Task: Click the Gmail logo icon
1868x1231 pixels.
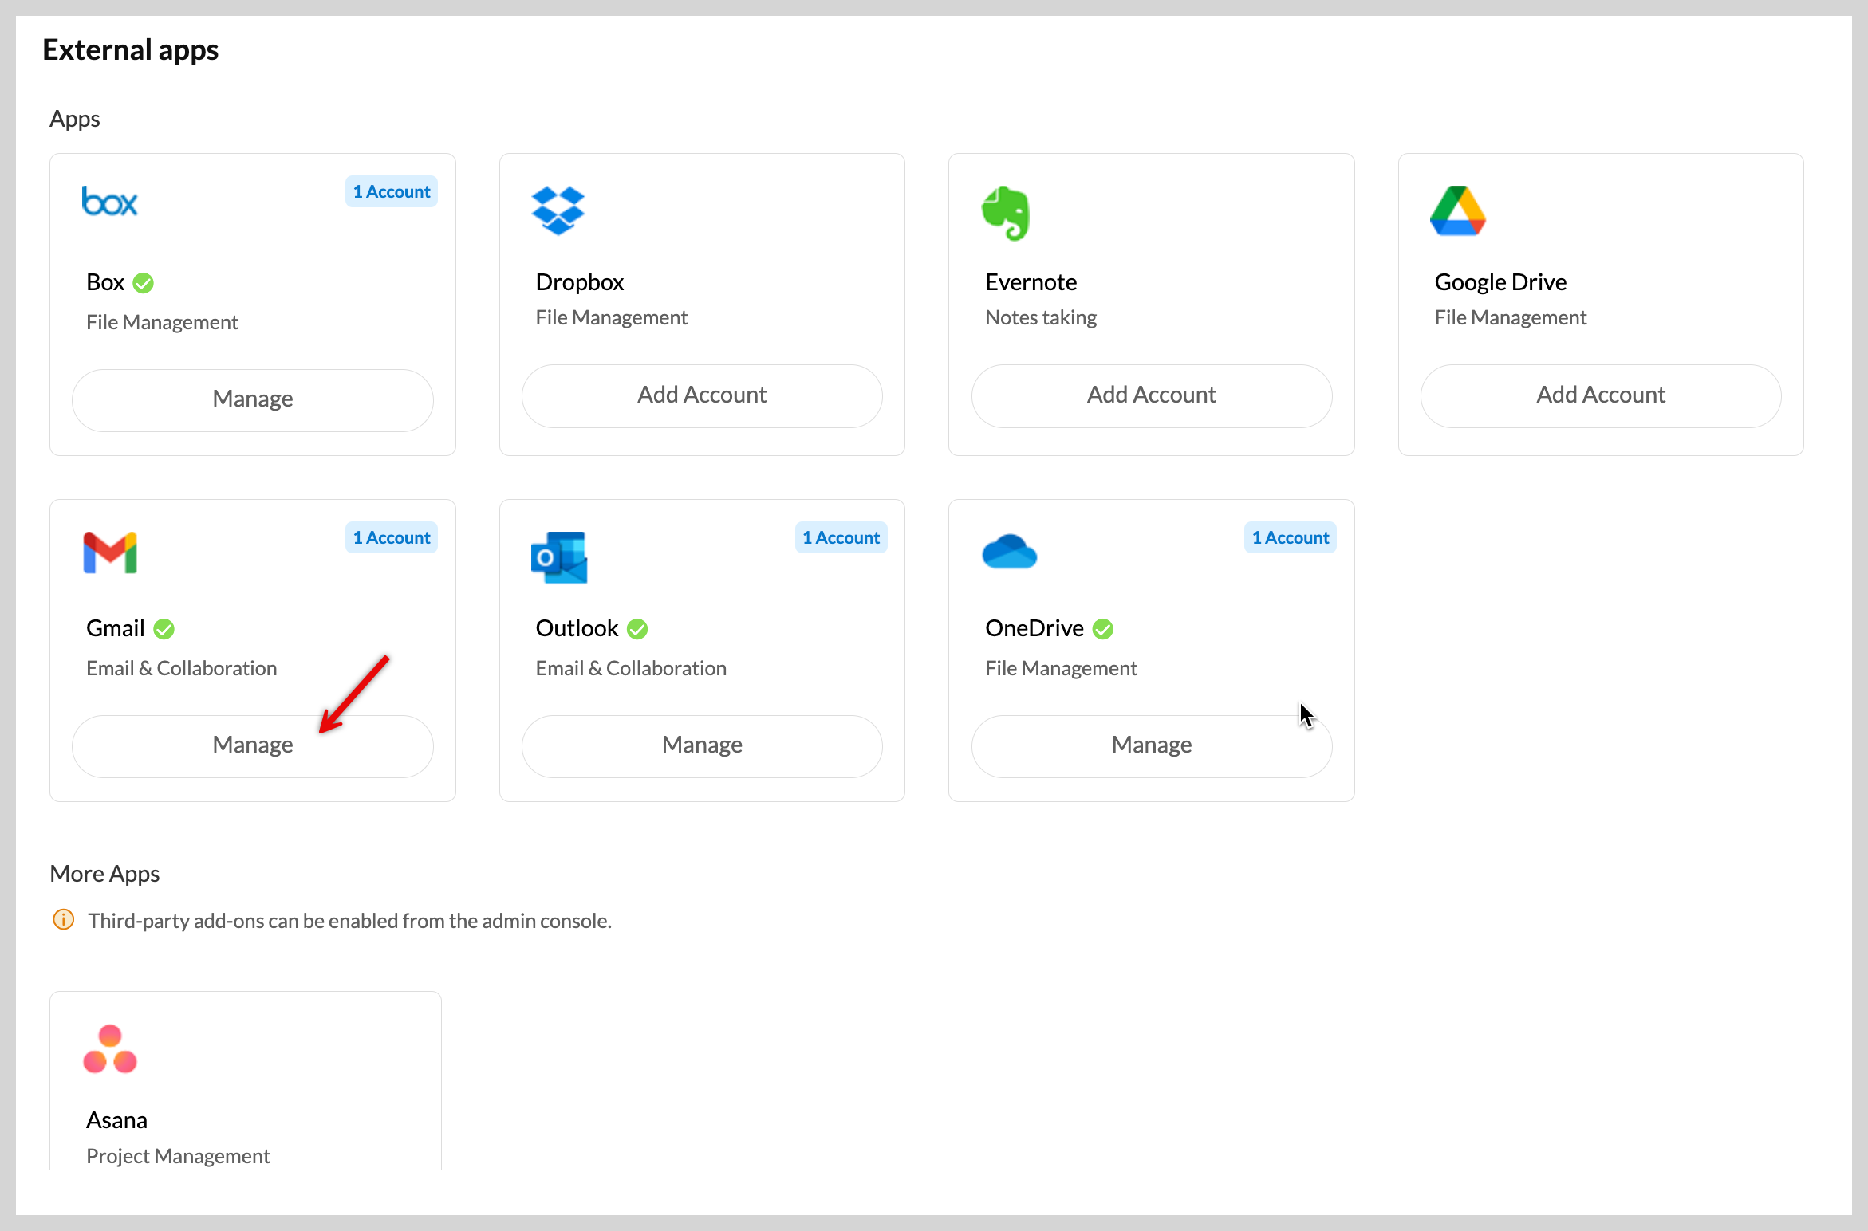Action: (110, 553)
